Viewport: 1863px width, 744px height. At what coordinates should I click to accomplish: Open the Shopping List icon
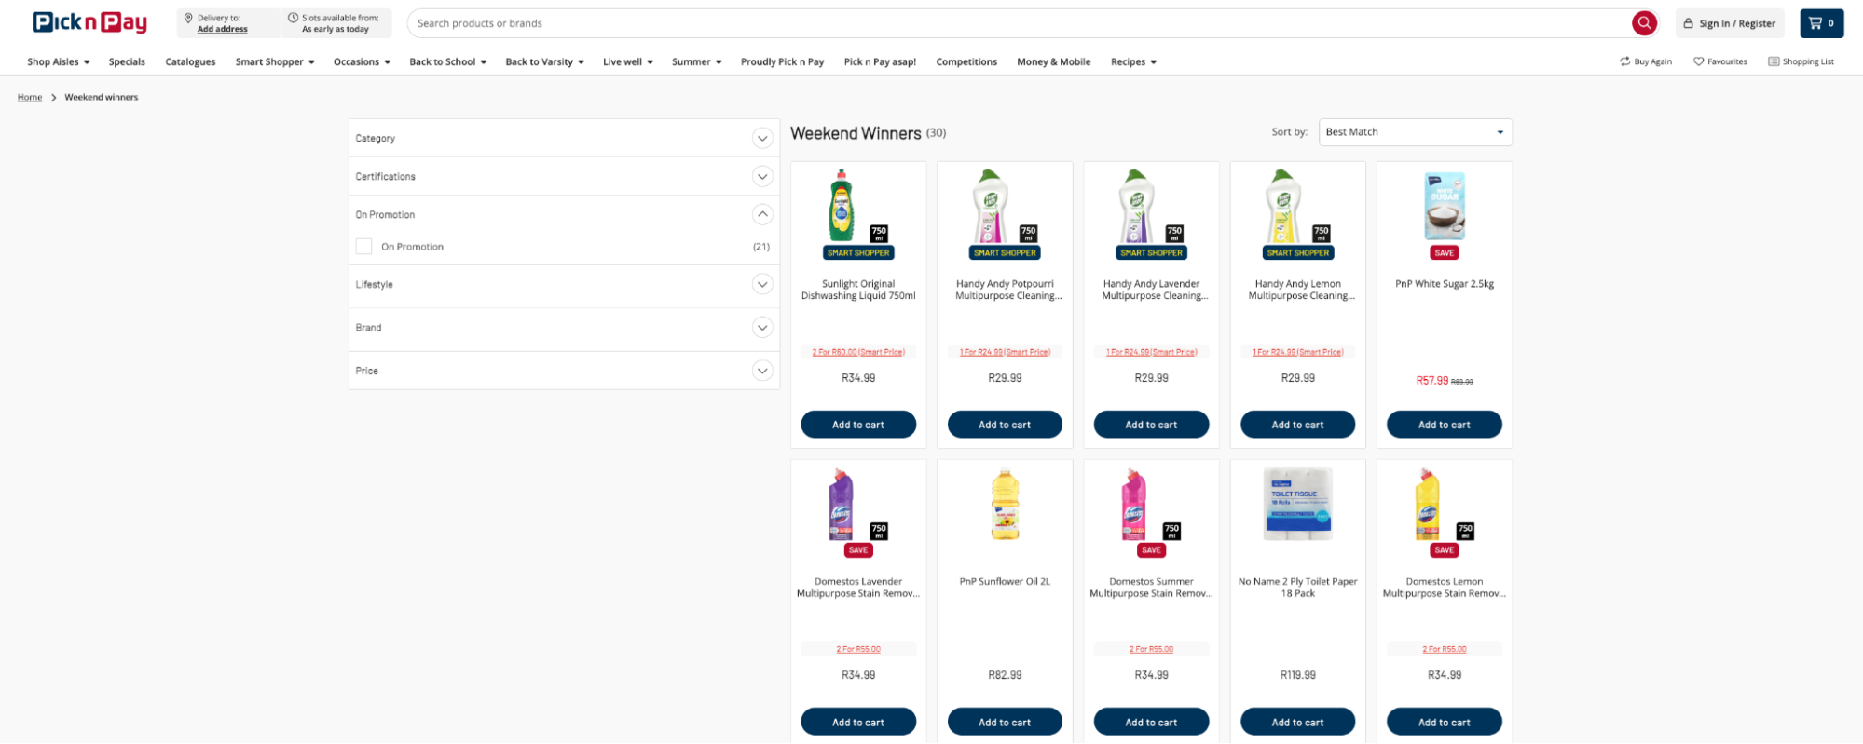(1774, 61)
